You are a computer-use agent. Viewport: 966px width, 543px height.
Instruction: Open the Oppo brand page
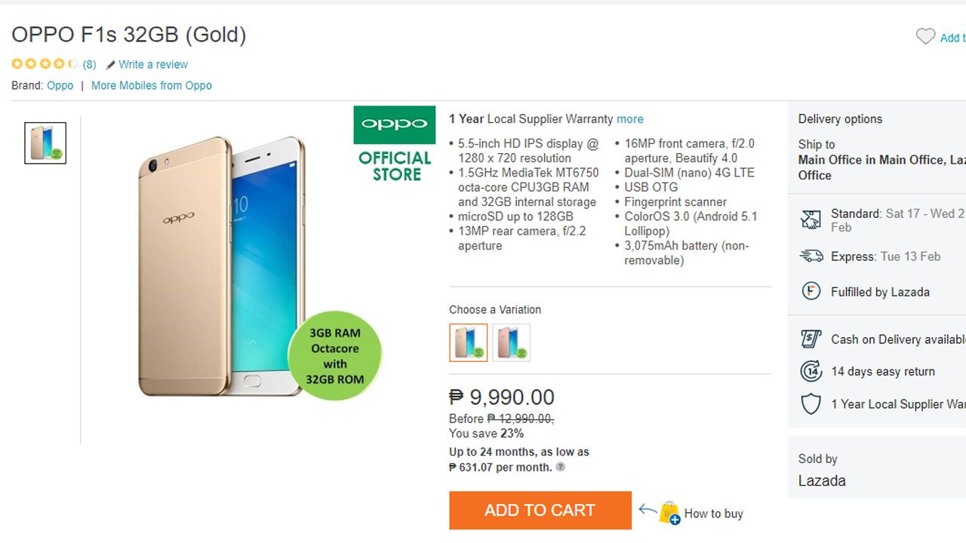[x=60, y=85]
